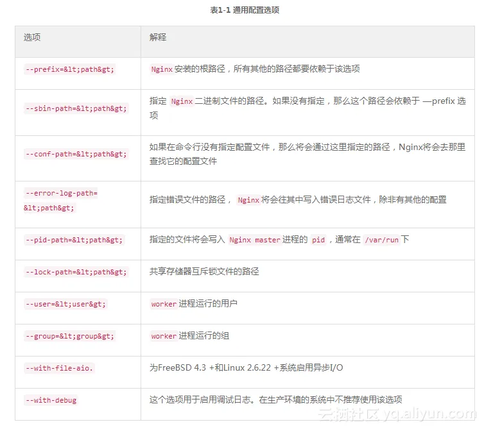The width and height of the screenshot is (484, 429).
Task: Click the --with-debug option code
Action: 51,400
